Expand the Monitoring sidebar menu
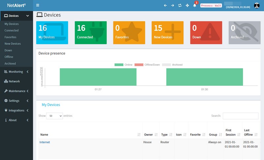This screenshot has height=160, width=264. point(16,72)
